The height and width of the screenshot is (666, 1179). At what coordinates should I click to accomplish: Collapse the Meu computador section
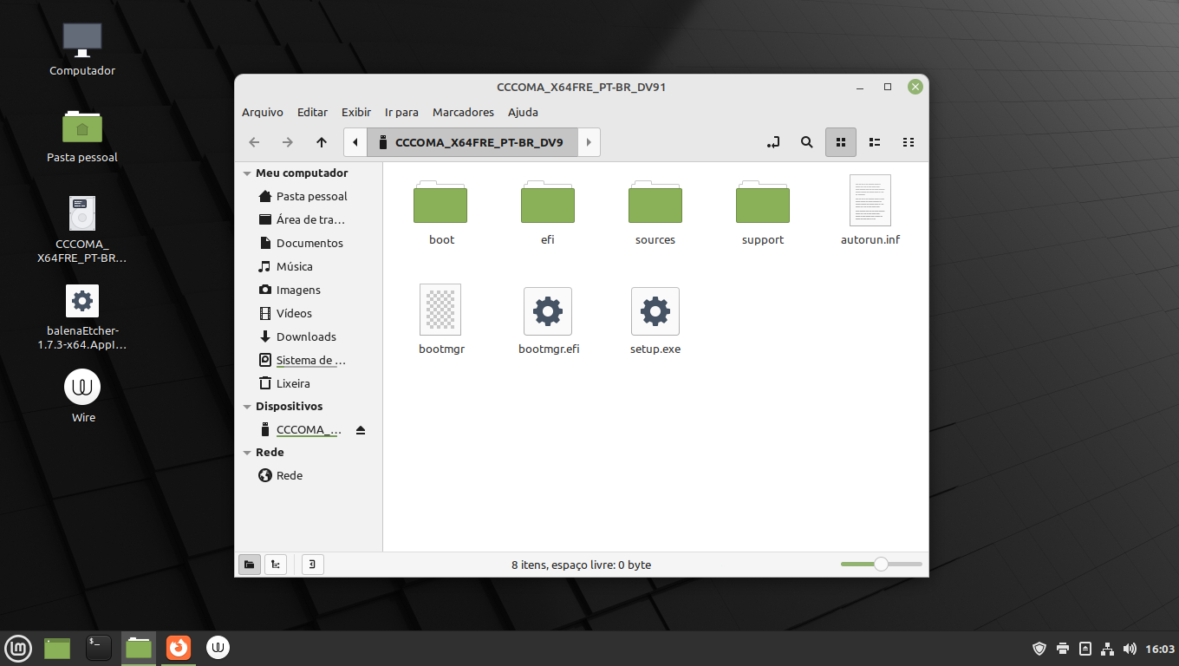click(247, 173)
